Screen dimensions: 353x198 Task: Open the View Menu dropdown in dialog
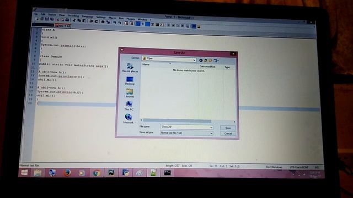pos(216,61)
